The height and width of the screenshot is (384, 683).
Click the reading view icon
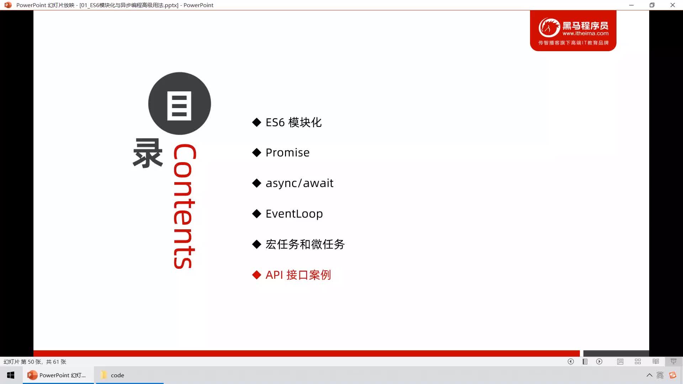click(x=656, y=362)
